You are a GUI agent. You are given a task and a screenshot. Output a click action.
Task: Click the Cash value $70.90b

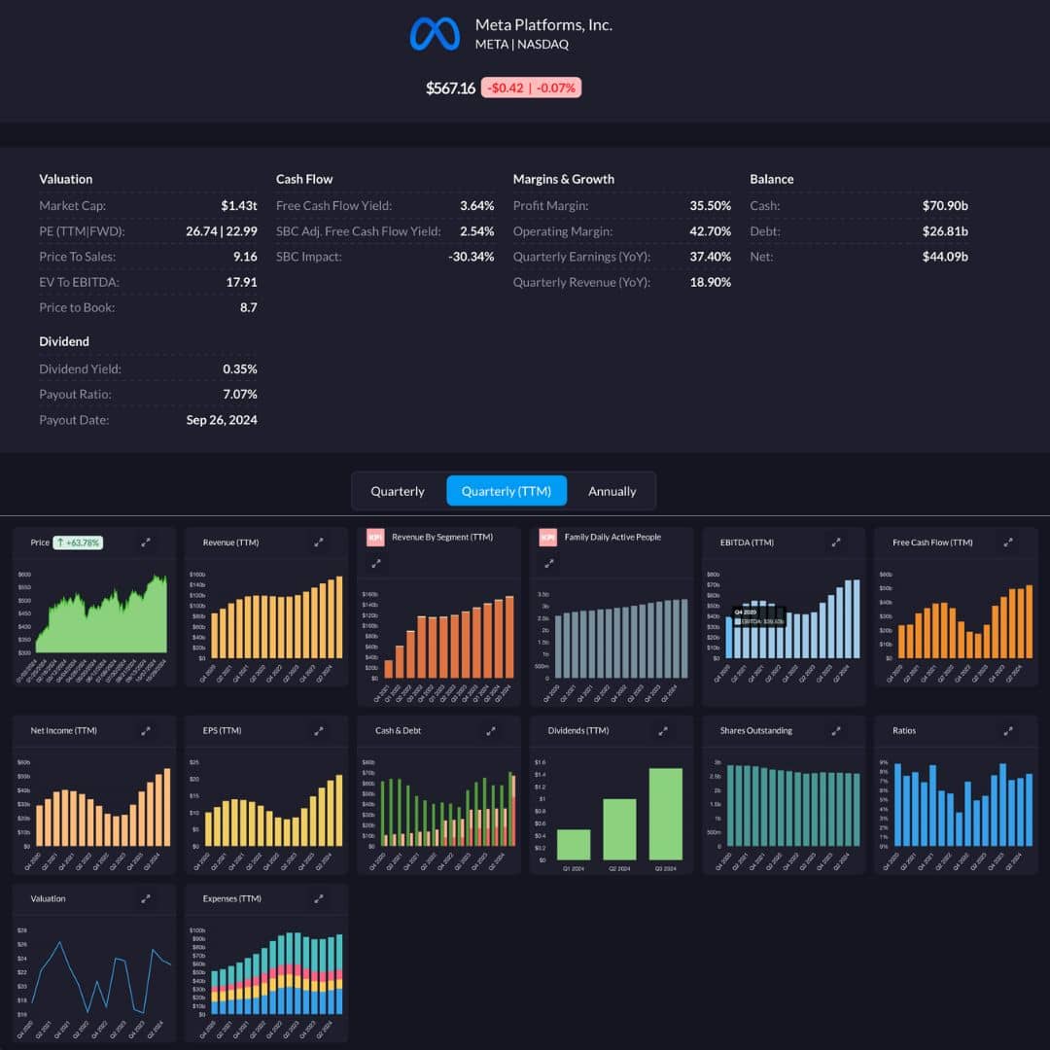[x=945, y=205]
